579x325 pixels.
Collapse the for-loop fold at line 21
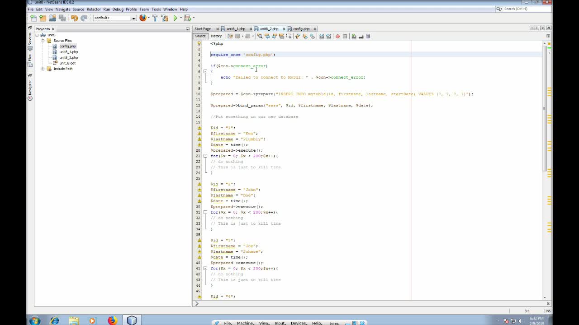tap(206, 156)
